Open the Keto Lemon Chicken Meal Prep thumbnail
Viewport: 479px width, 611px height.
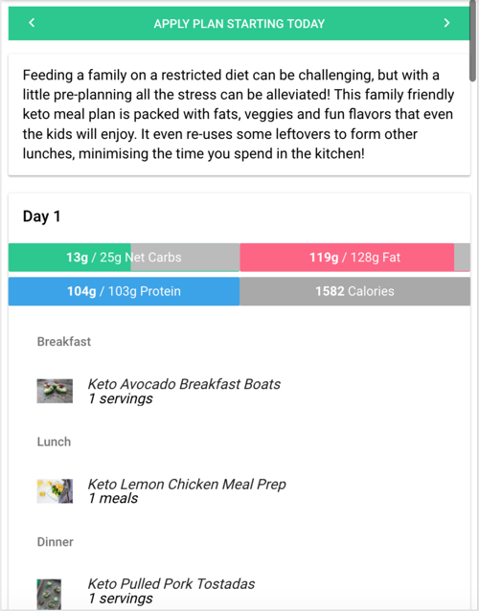pyautogui.click(x=55, y=491)
